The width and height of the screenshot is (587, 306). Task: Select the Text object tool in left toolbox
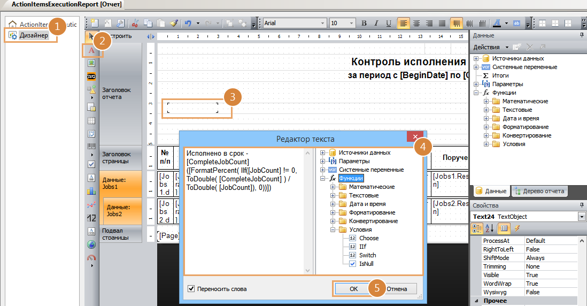91,50
